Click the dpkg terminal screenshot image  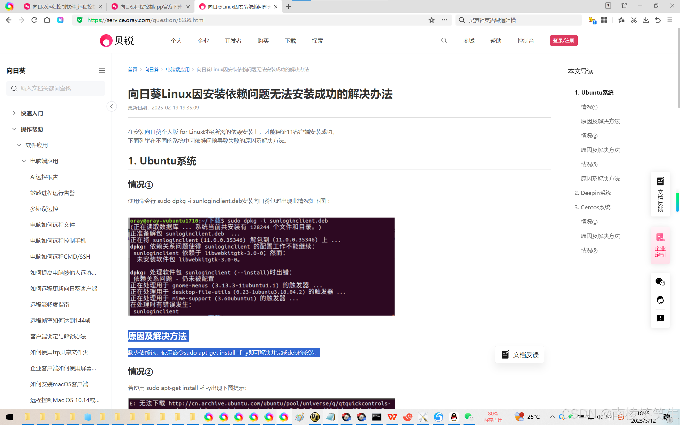[261, 266]
